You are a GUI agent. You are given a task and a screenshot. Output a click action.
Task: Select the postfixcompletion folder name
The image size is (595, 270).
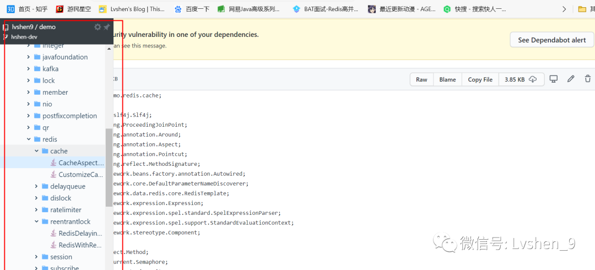(70, 116)
